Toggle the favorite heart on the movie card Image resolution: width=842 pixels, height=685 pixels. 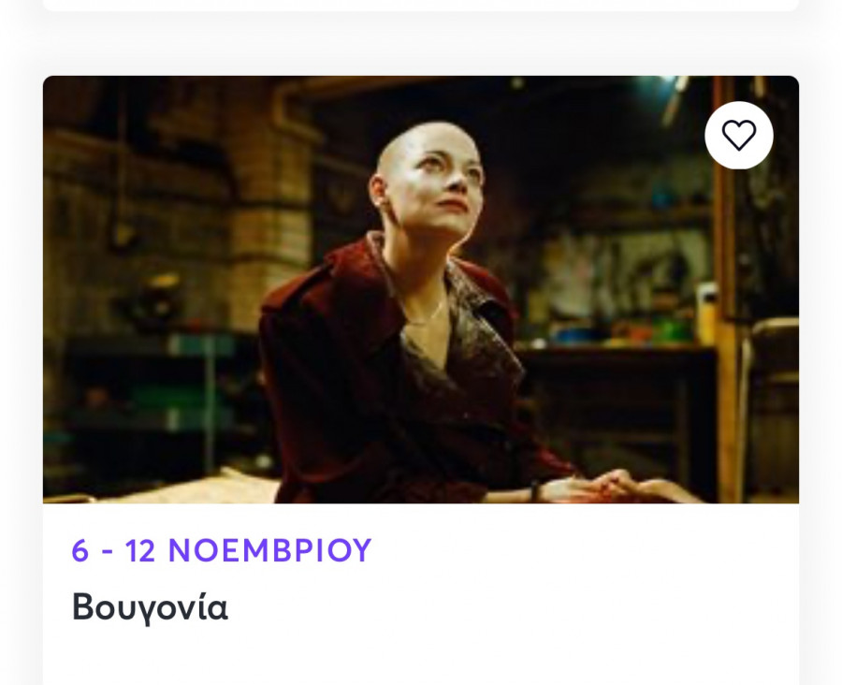click(x=739, y=135)
